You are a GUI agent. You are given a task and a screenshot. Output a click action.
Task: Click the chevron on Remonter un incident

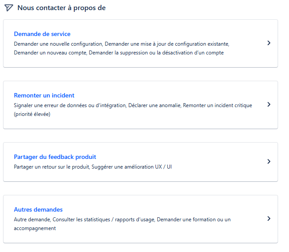click(x=269, y=104)
